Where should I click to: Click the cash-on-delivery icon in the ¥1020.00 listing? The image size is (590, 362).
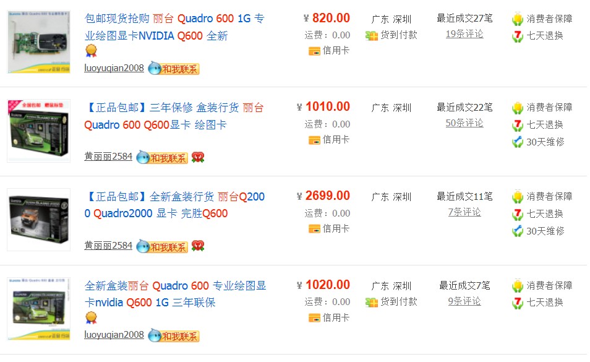point(372,303)
